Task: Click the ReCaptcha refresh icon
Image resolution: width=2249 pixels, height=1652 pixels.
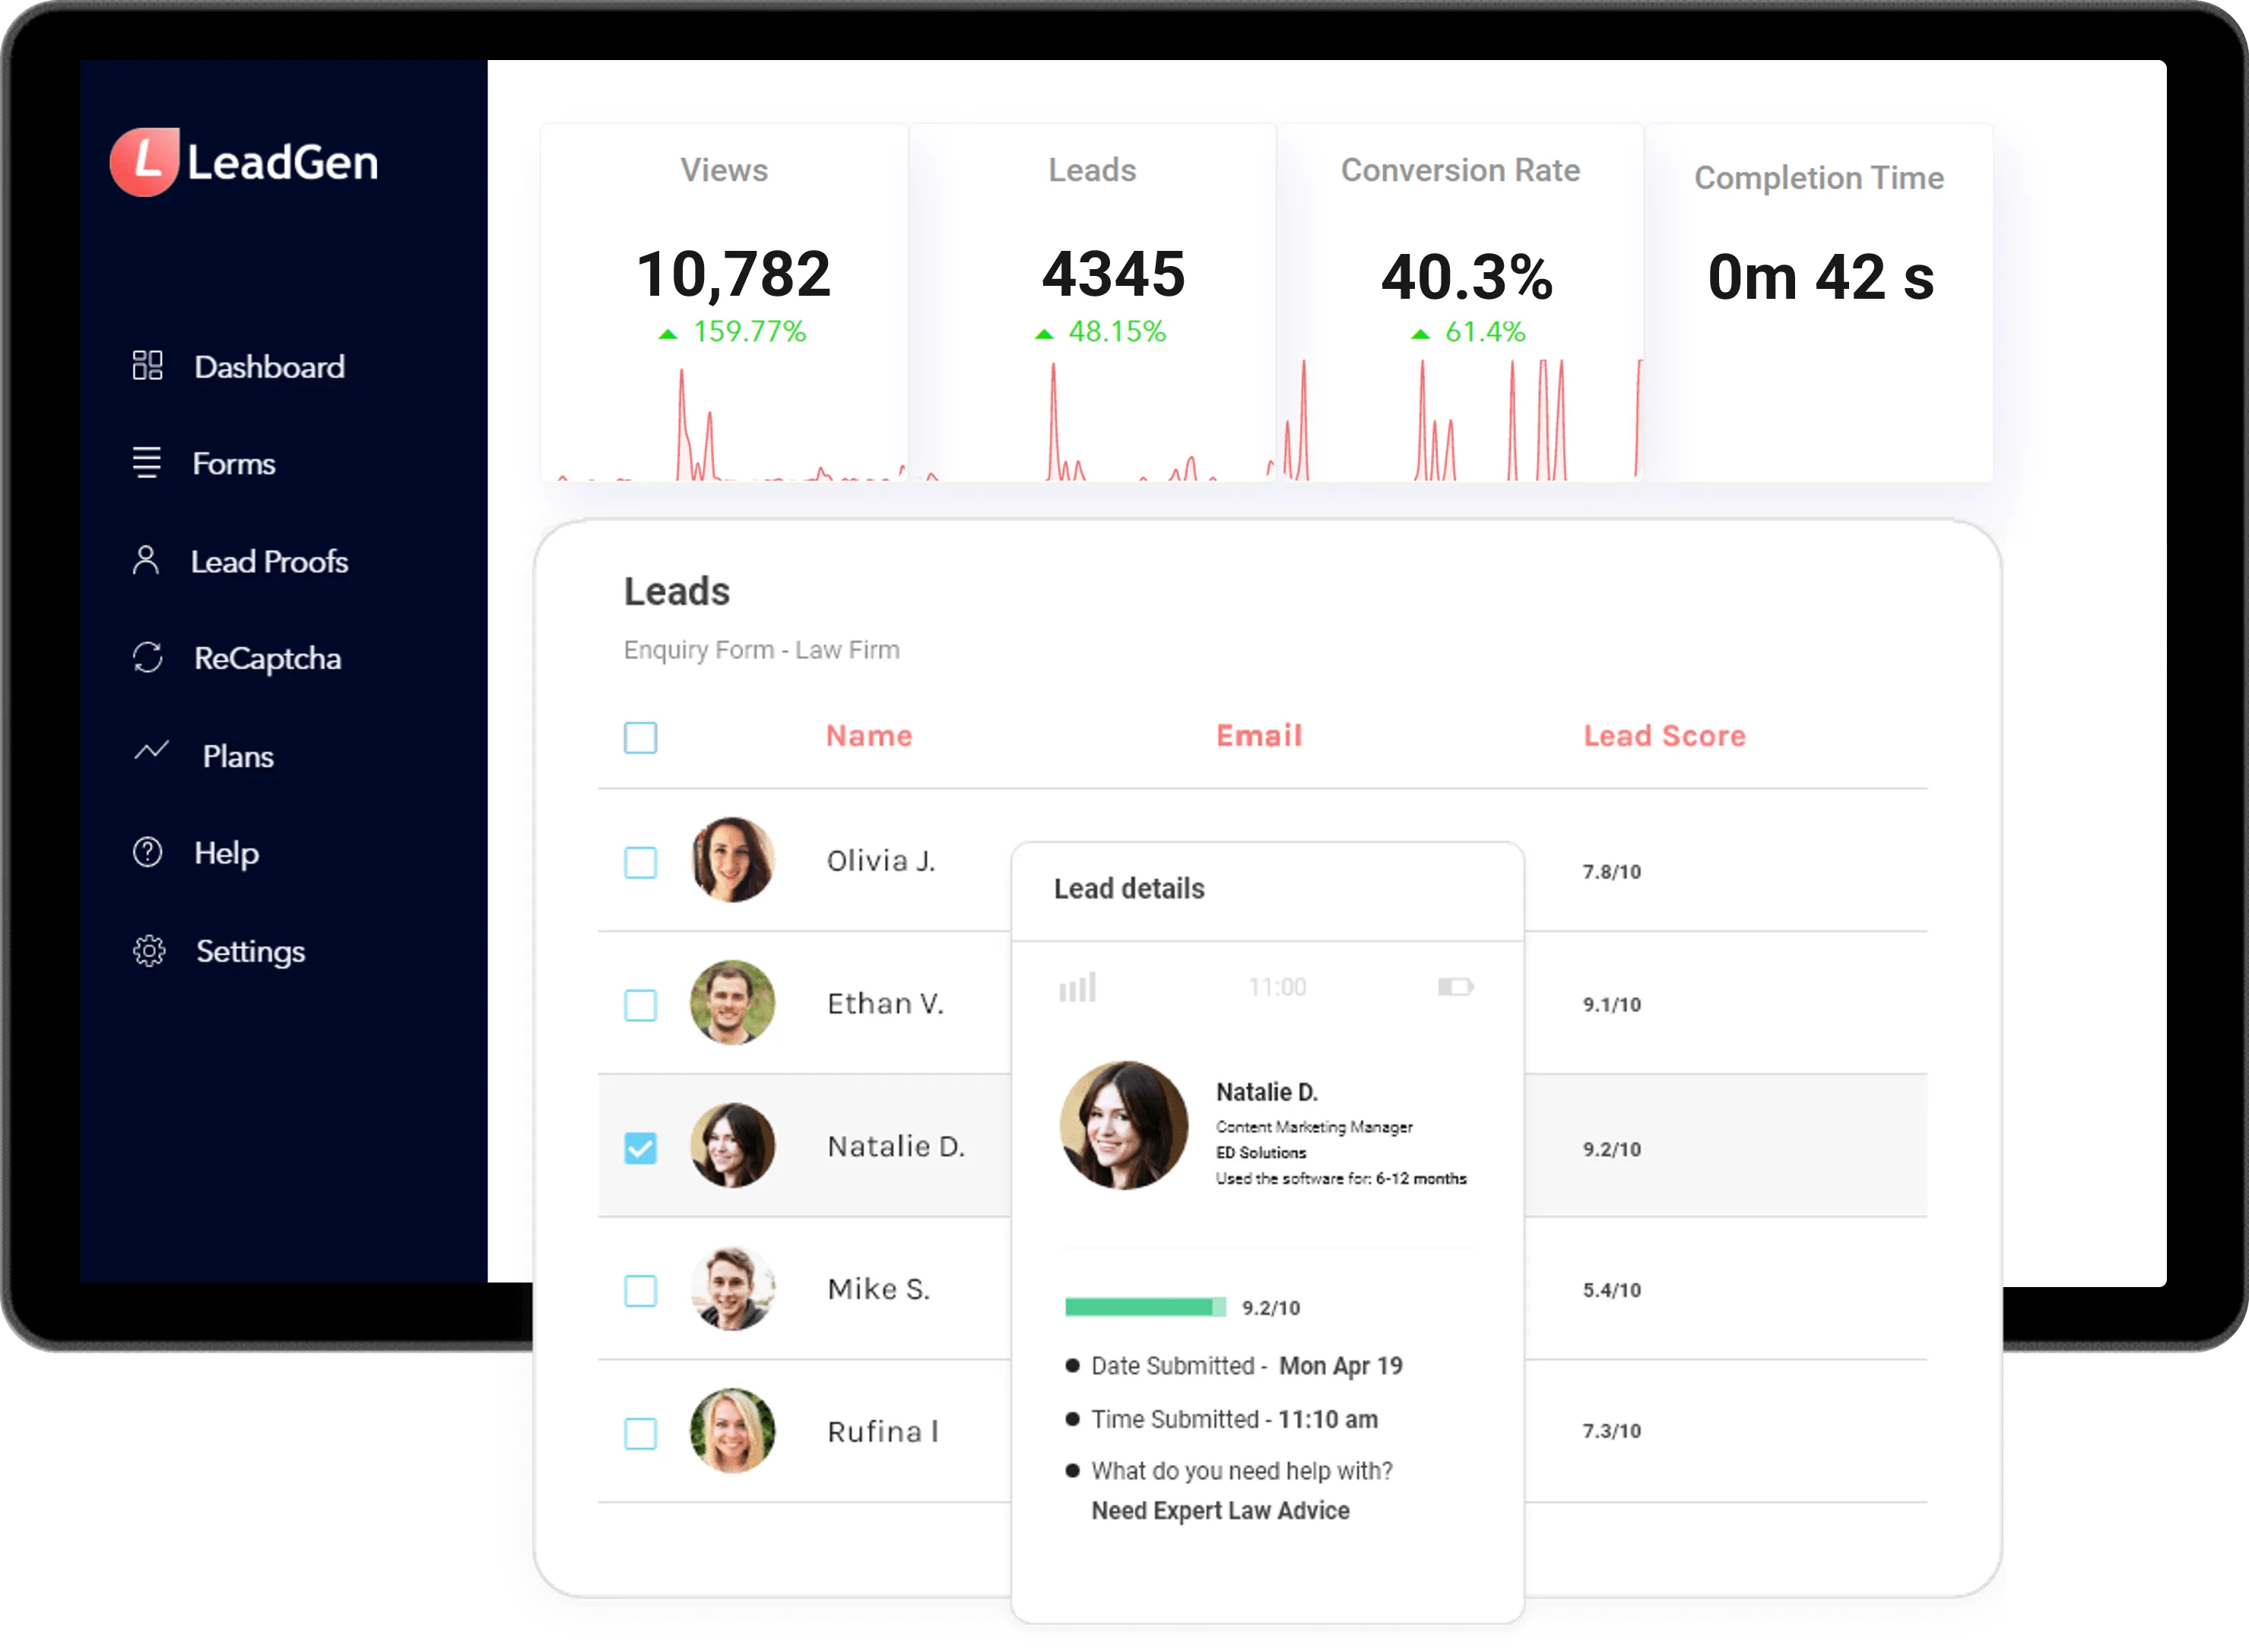Action: tap(148, 657)
